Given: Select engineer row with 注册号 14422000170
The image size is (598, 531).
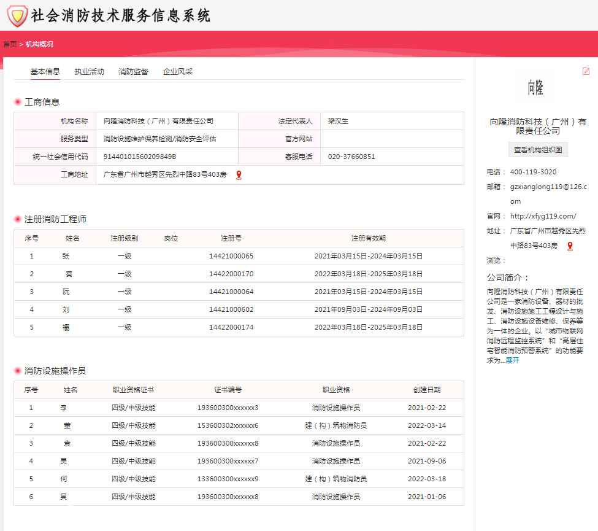Looking at the screenshot, I should pos(231,274).
